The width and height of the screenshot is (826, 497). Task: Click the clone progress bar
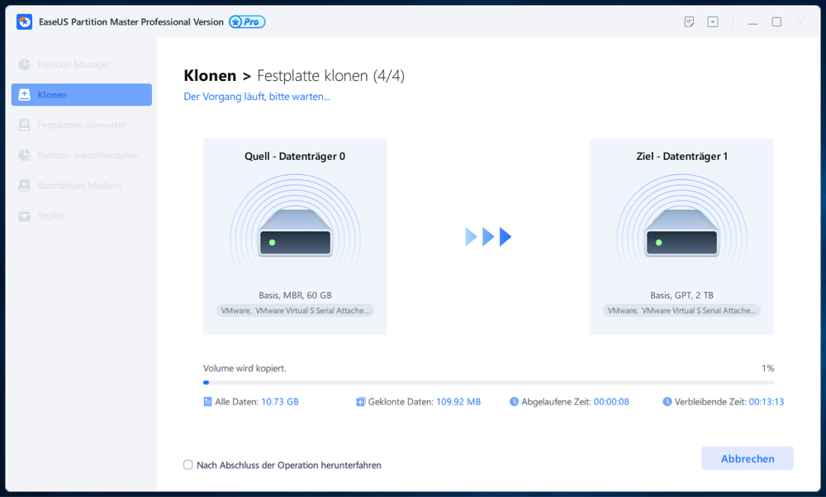(488, 383)
